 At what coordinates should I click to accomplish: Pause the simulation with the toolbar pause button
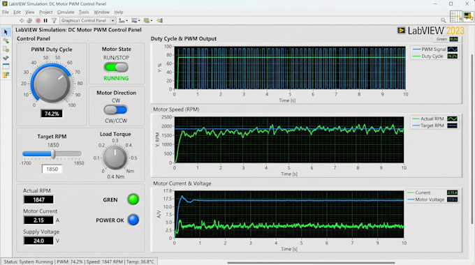[45, 20]
